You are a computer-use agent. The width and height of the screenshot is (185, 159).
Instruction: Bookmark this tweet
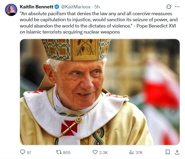[168, 152]
